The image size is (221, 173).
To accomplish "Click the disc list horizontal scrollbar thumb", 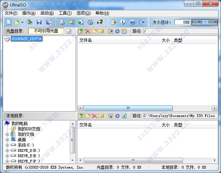I will pyautogui.click(x=128, y=108).
